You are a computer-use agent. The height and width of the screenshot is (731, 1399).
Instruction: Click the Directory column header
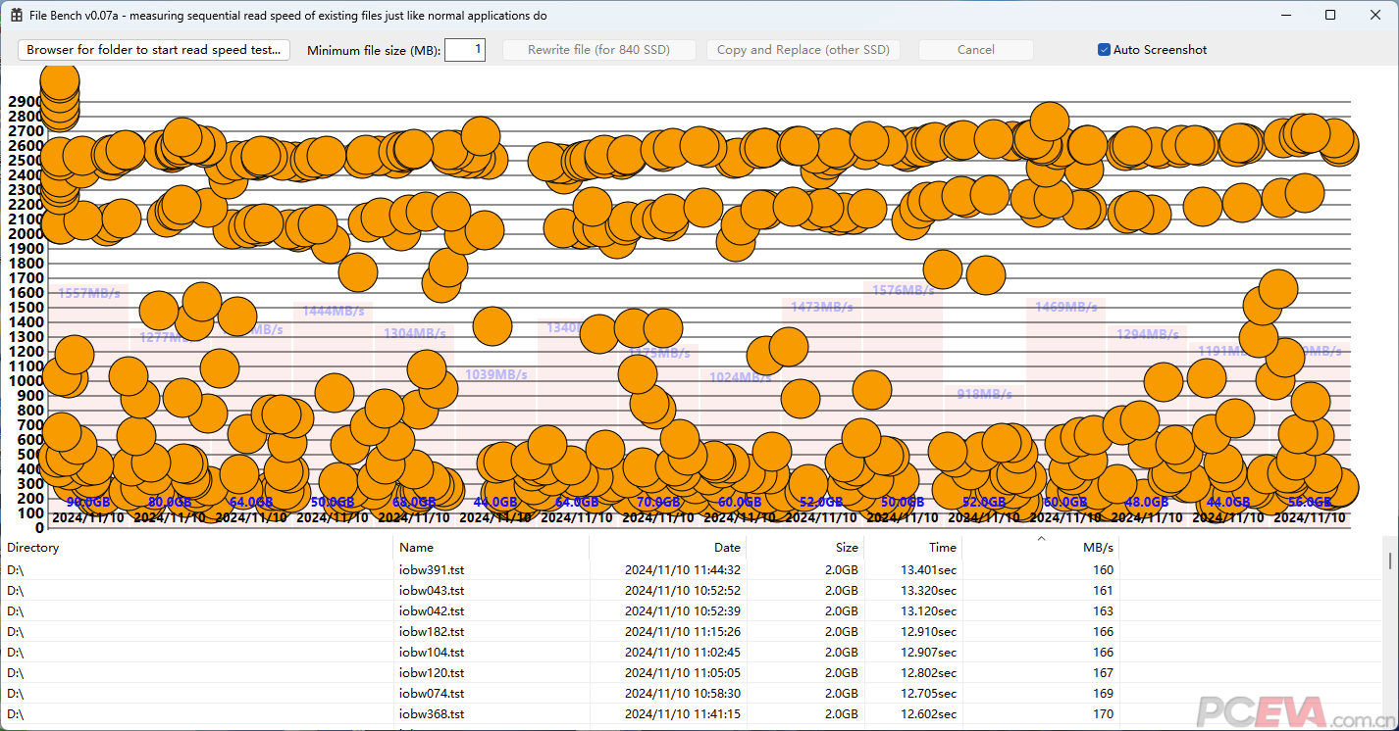[196, 548]
